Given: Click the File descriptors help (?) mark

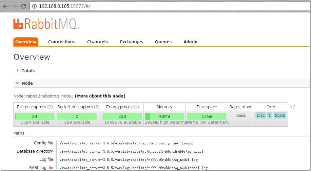Looking at the screenshot, I should coord(50,107).
